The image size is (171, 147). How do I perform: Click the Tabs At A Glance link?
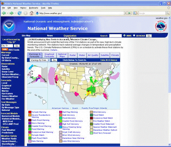[109, 60]
